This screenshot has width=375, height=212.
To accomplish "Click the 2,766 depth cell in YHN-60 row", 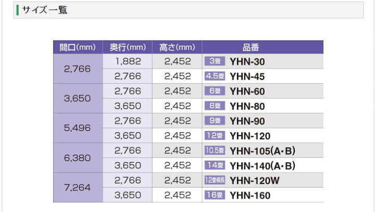I will pyautogui.click(x=128, y=91).
